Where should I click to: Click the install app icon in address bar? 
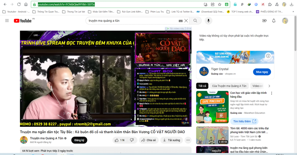tap(206, 4)
